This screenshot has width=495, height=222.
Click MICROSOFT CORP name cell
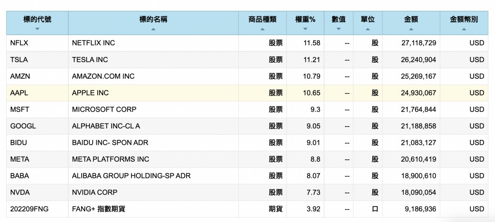153,110
